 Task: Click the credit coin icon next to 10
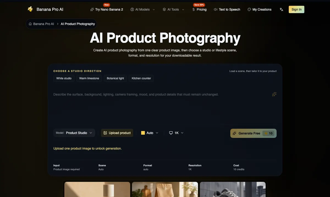[x=266, y=134]
